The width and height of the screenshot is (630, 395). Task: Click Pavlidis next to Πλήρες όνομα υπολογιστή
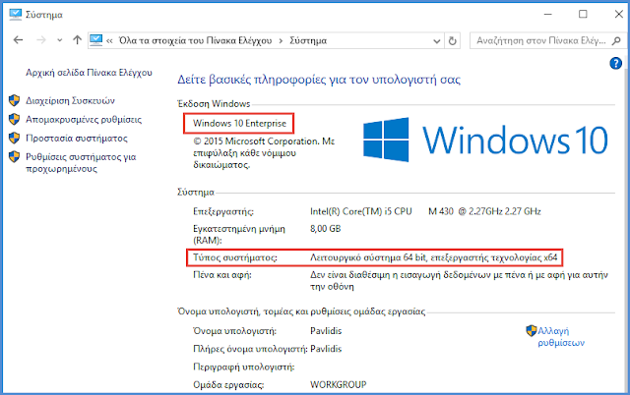(326, 349)
